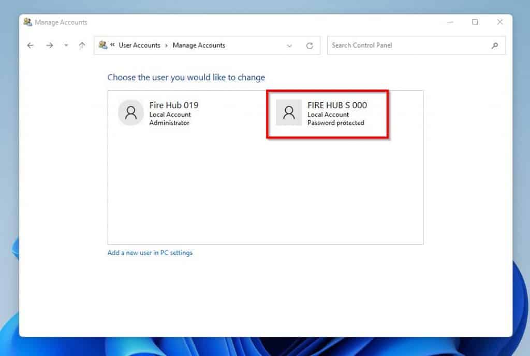Expand chevron after User Accounts breadcrumb
Image resolution: width=530 pixels, height=356 pixels.
[166, 46]
